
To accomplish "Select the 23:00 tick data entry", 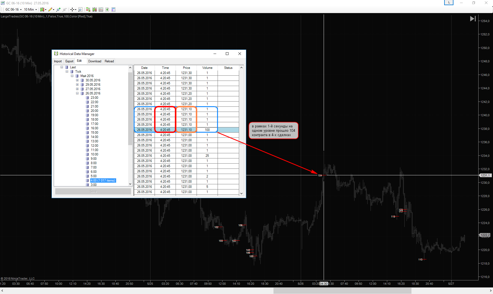I will (94, 98).
